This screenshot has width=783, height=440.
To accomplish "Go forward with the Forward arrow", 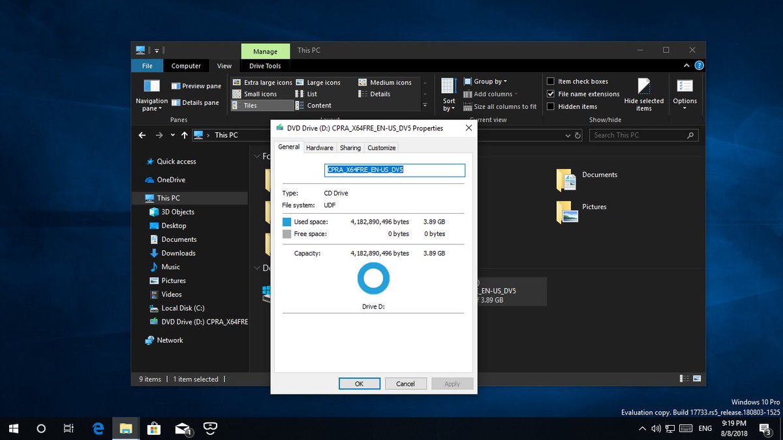I will 159,135.
